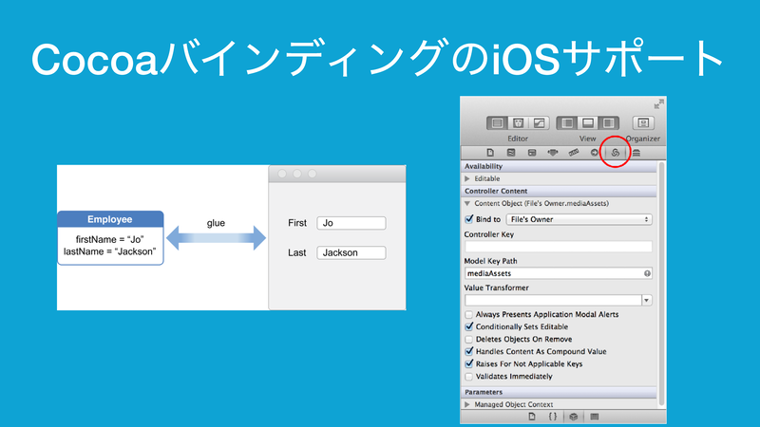Screen dimensions: 760x427
Task: Switch to the Assistant editor
Action: pyautogui.click(x=518, y=123)
